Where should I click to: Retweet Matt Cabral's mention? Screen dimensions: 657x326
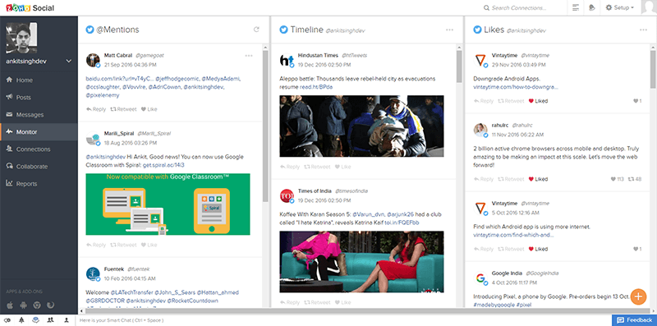click(123, 109)
